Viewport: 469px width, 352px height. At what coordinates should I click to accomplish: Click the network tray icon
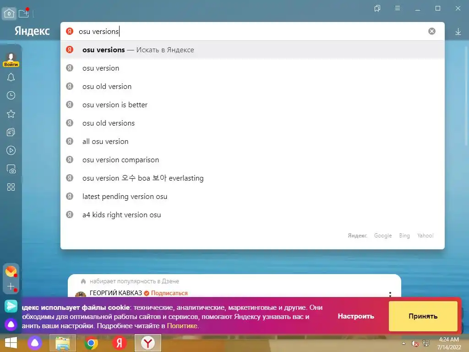pos(426,343)
